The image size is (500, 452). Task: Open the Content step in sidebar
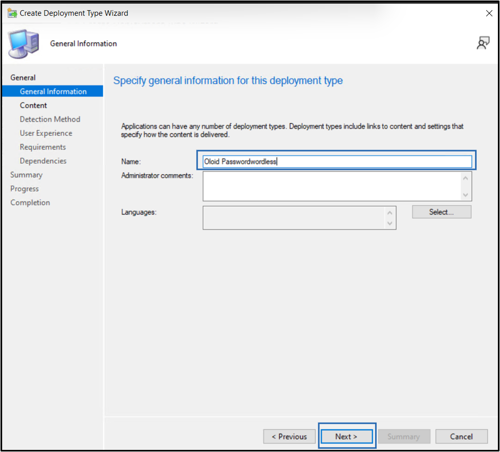point(33,105)
